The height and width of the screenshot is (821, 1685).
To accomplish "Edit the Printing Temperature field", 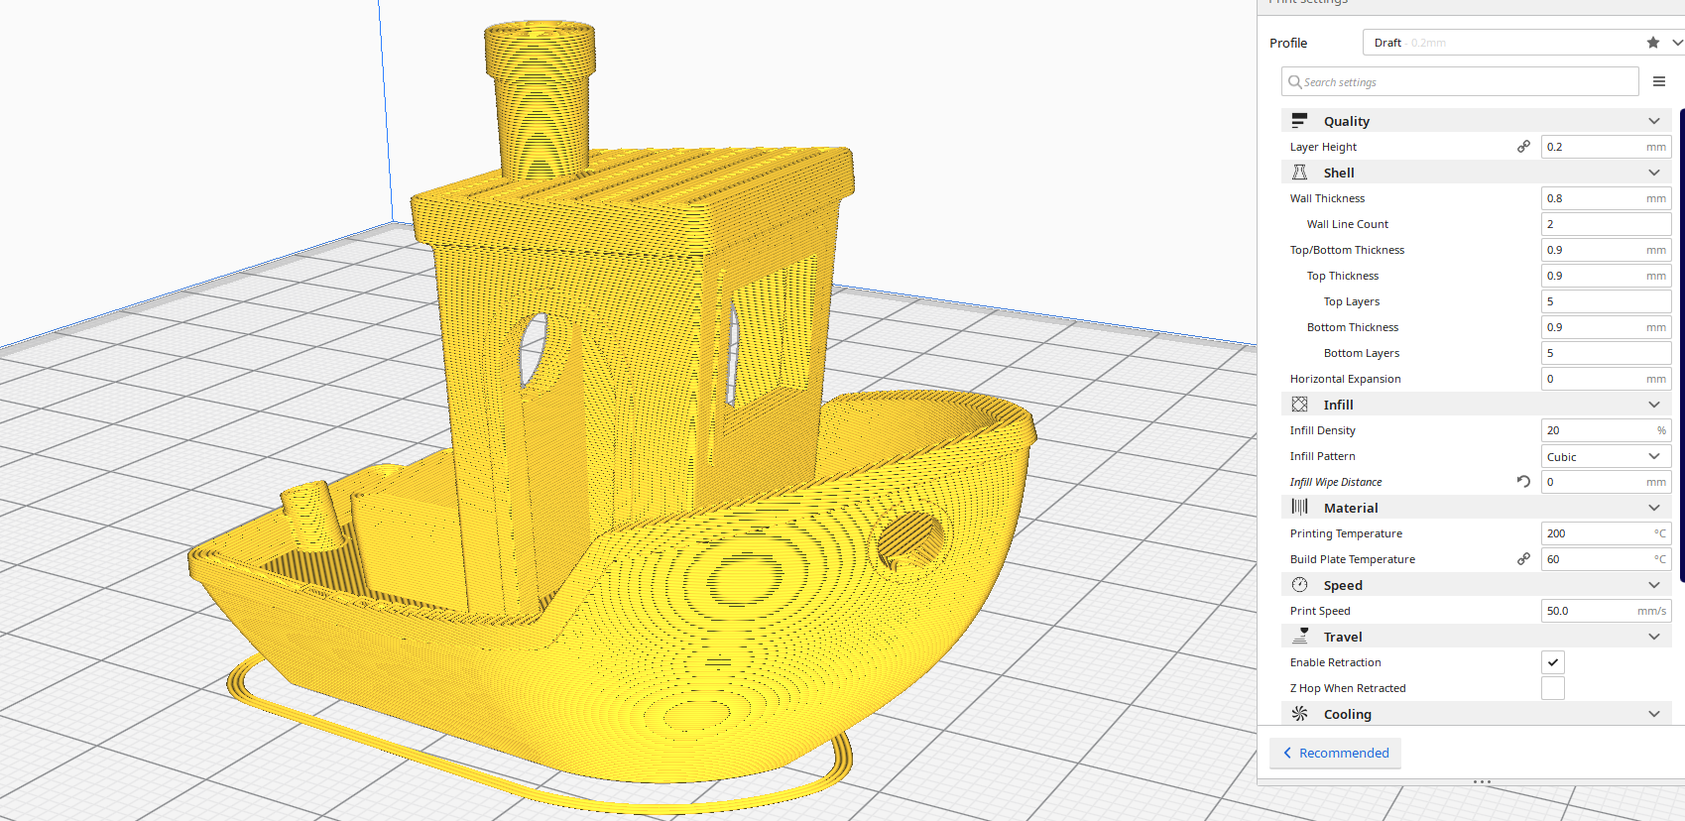I will [1607, 533].
